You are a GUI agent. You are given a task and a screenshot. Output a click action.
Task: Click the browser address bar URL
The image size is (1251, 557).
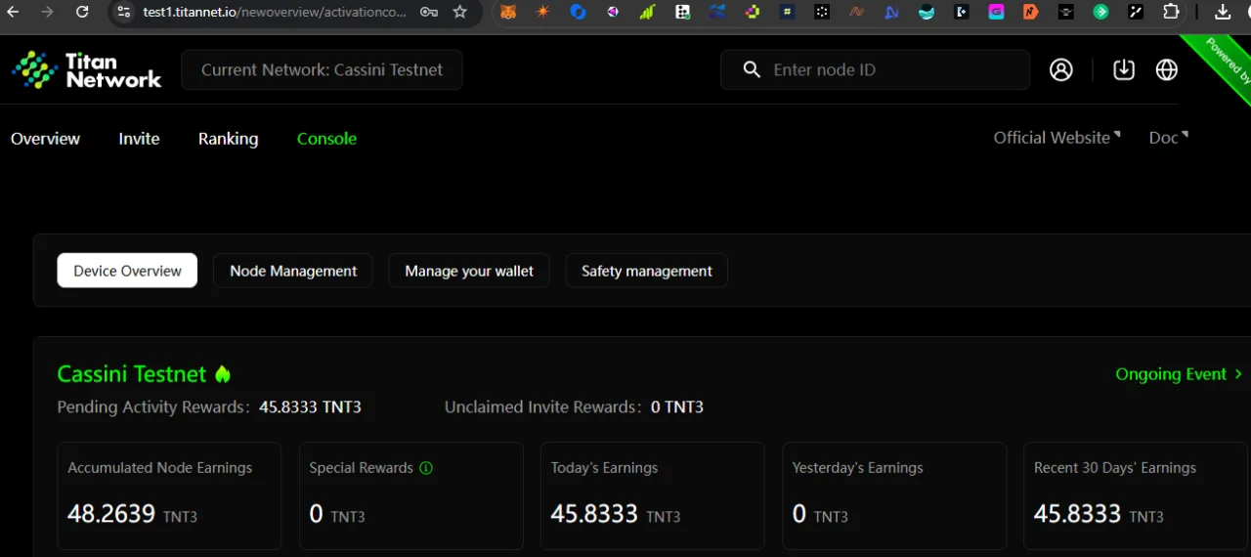click(275, 12)
